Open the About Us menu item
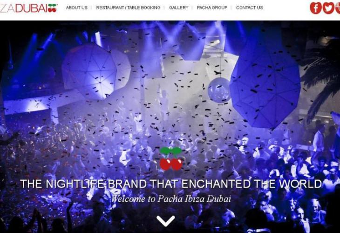This screenshot has width=340, height=233. pos(77,7)
